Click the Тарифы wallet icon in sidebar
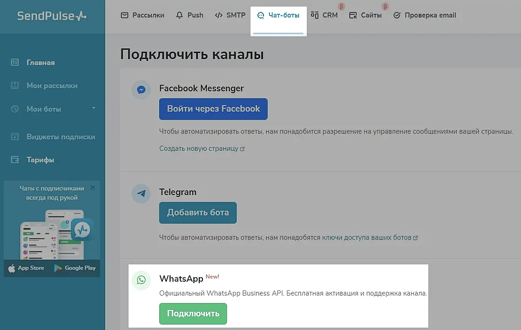Viewport: 521px width, 330px height. point(15,160)
